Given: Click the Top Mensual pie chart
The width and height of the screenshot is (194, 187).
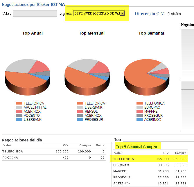Looking at the screenshot, I should click(87, 77).
